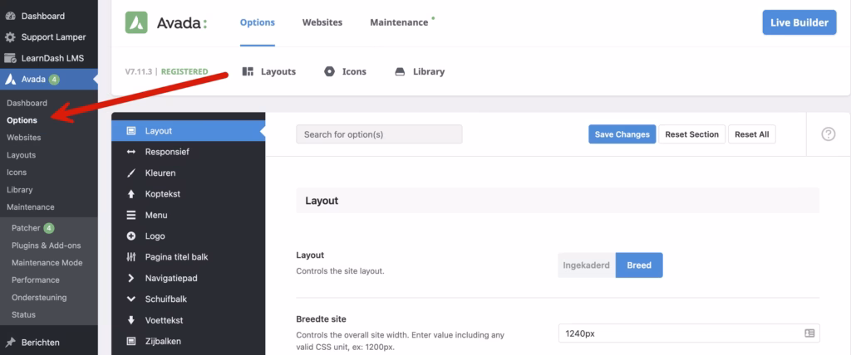Image resolution: width=851 pixels, height=355 pixels.
Task: Open Maintenance Mode submenu item
Action: (47, 263)
